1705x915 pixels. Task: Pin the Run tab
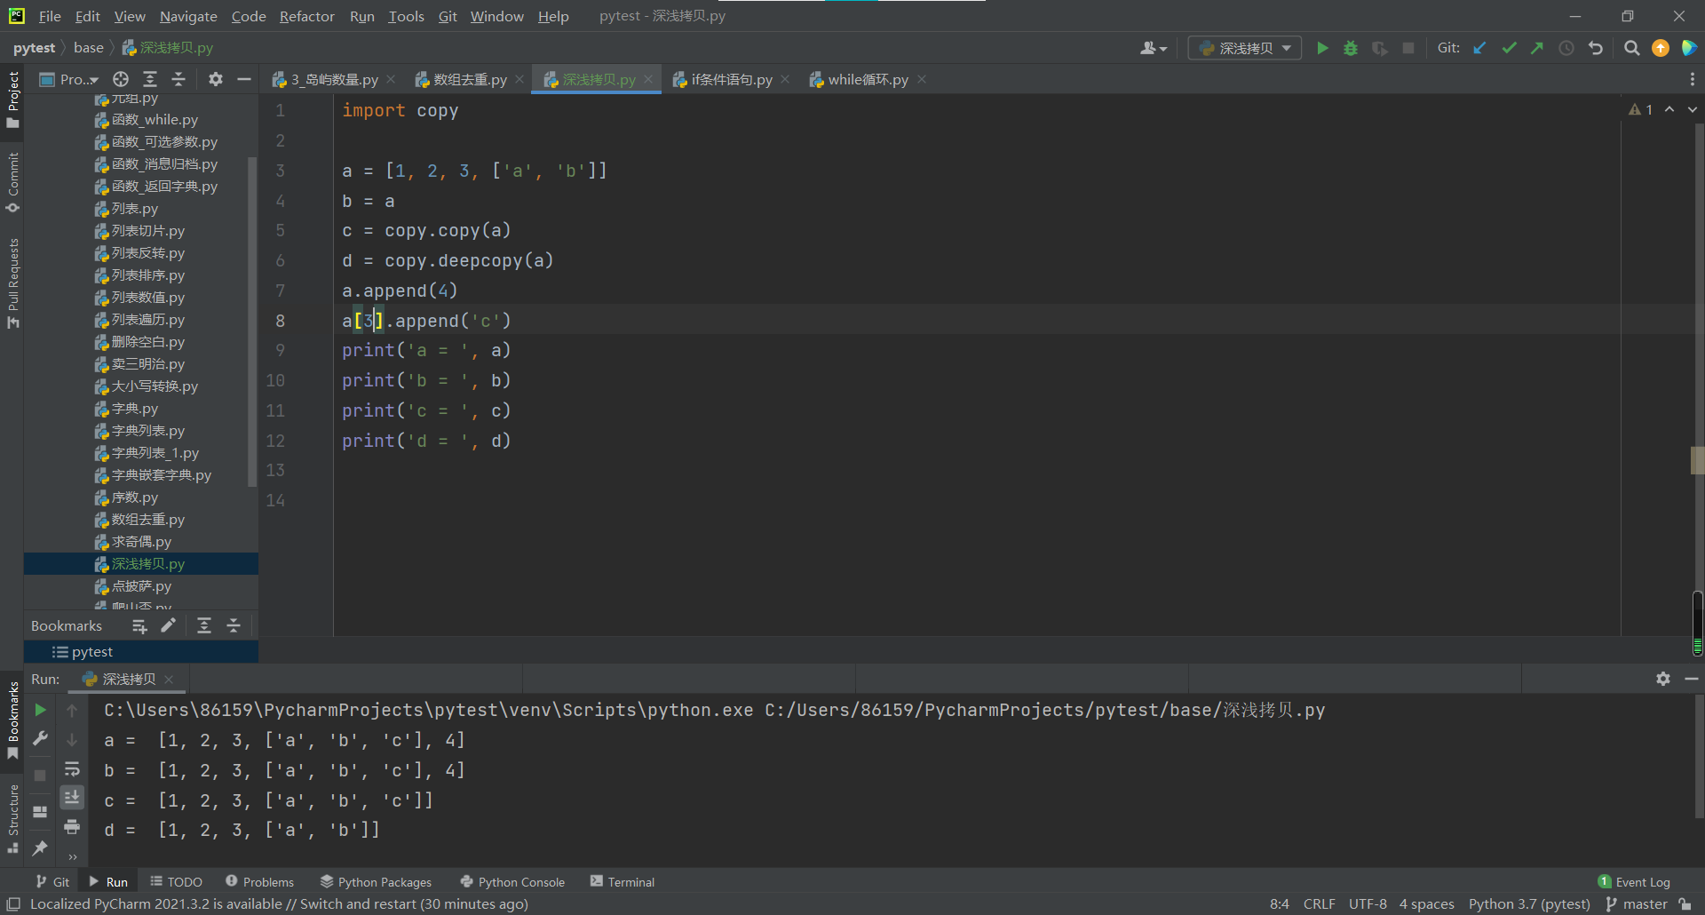click(40, 848)
